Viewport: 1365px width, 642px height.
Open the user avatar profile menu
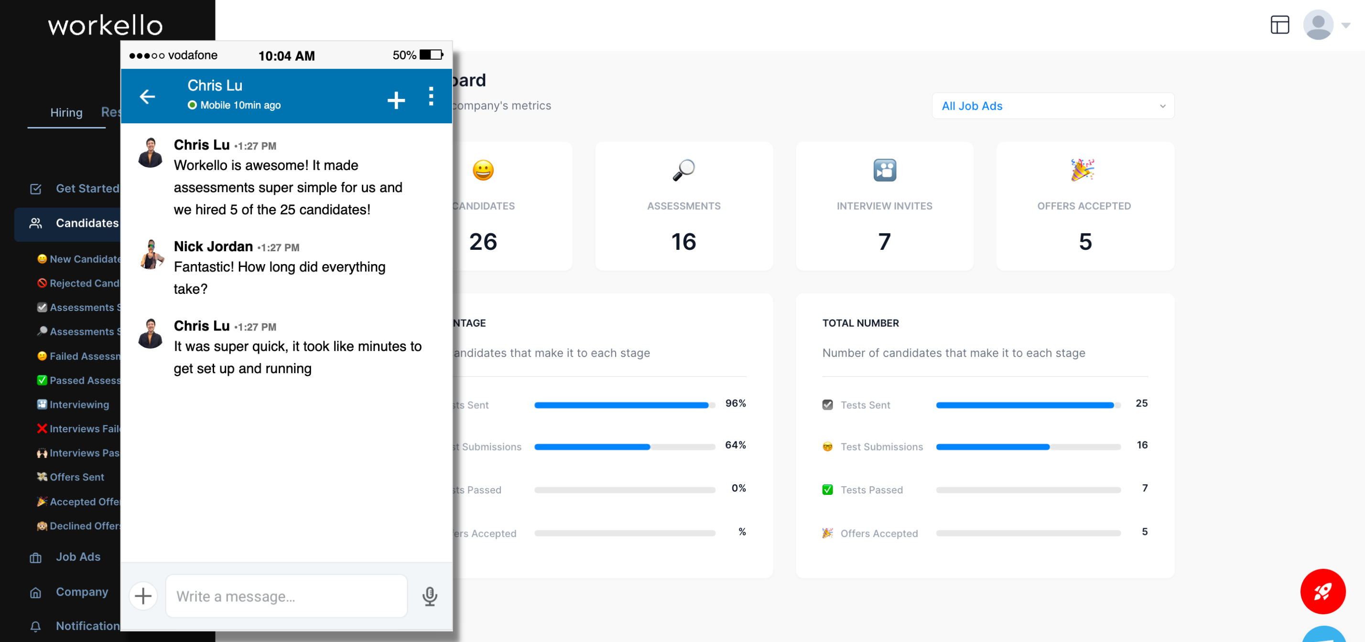pos(1318,25)
